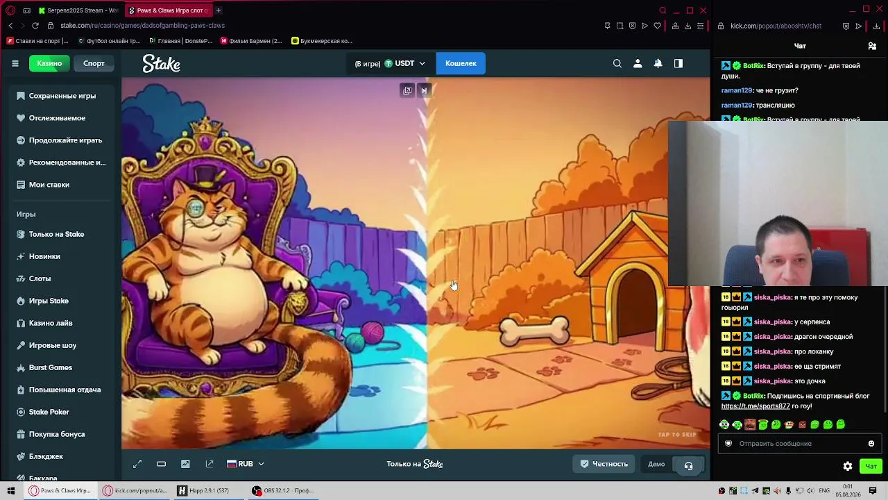The height and width of the screenshot is (500, 888).
Task: Open the emoji picker in chat
Action: click(x=871, y=444)
